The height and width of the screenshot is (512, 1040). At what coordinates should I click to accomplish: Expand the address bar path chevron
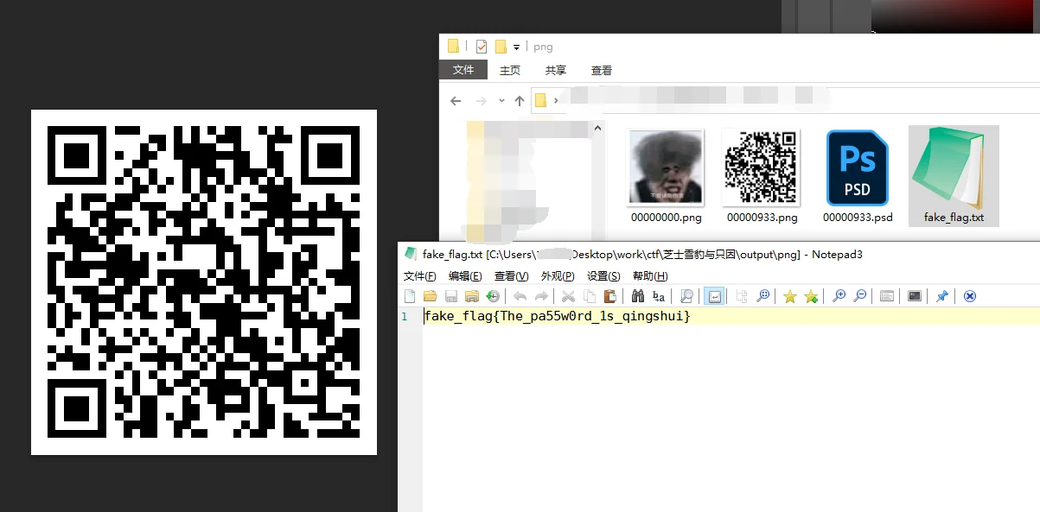(x=556, y=101)
